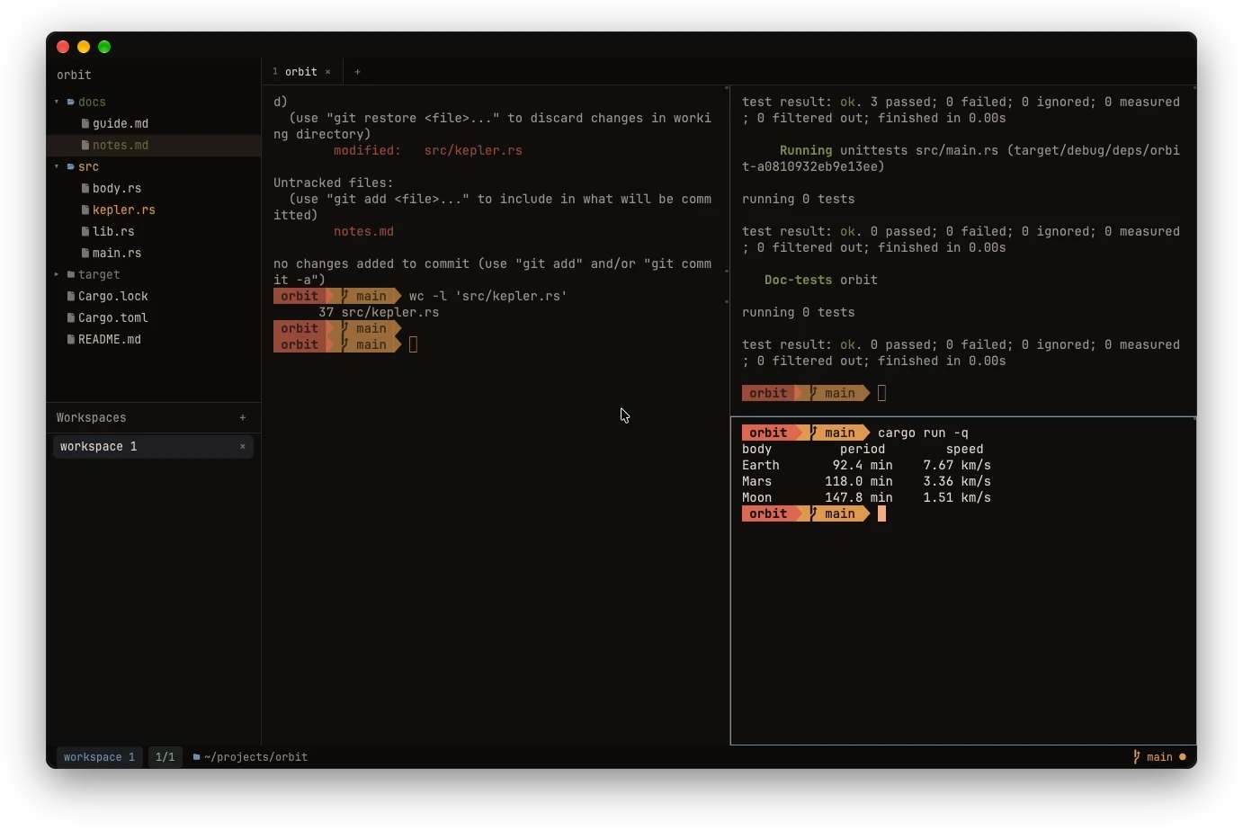The image size is (1243, 830).
Task: Click the 1/1 indicator in status bar
Action: click(x=165, y=757)
